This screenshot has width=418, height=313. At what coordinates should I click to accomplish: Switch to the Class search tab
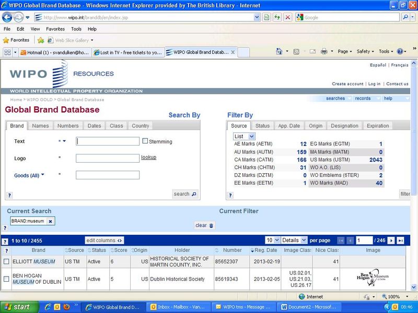point(117,126)
